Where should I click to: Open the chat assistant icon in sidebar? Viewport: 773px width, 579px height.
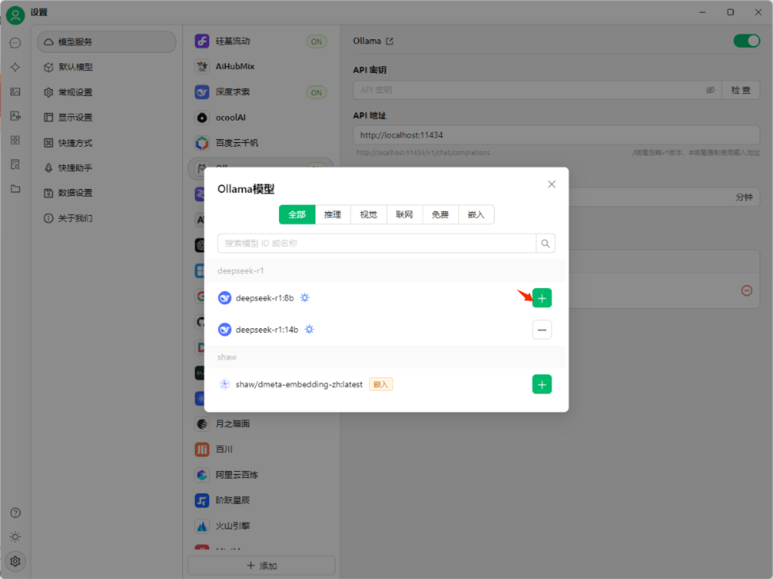pos(15,43)
